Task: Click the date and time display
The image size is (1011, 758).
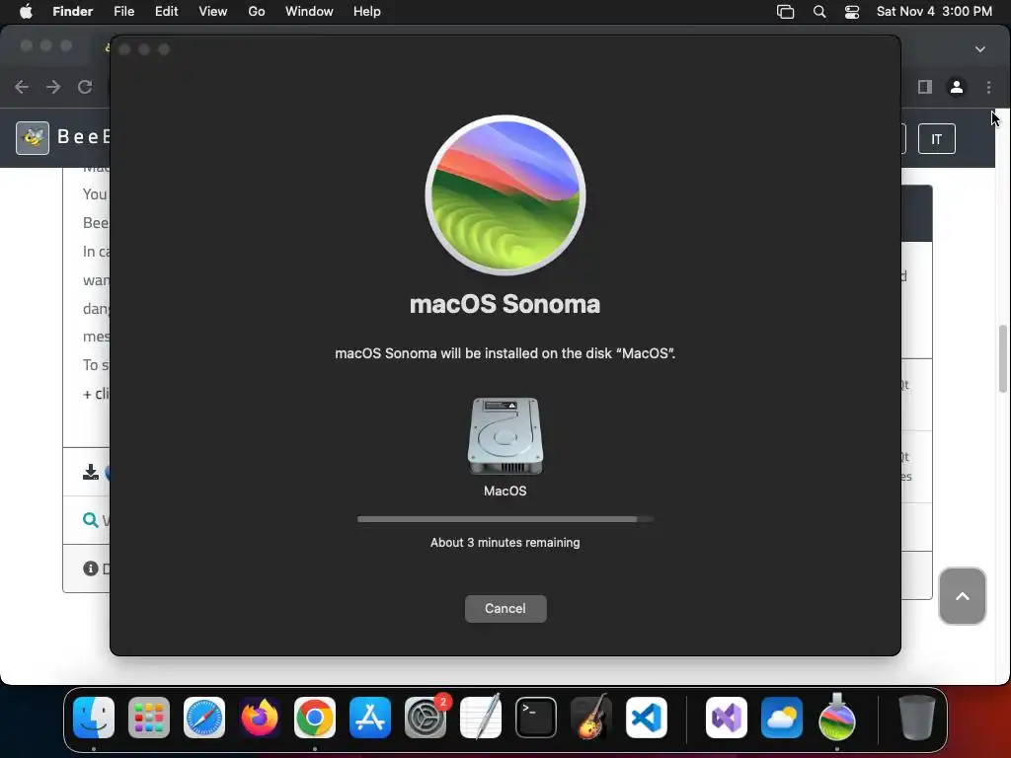Action: [x=934, y=12]
